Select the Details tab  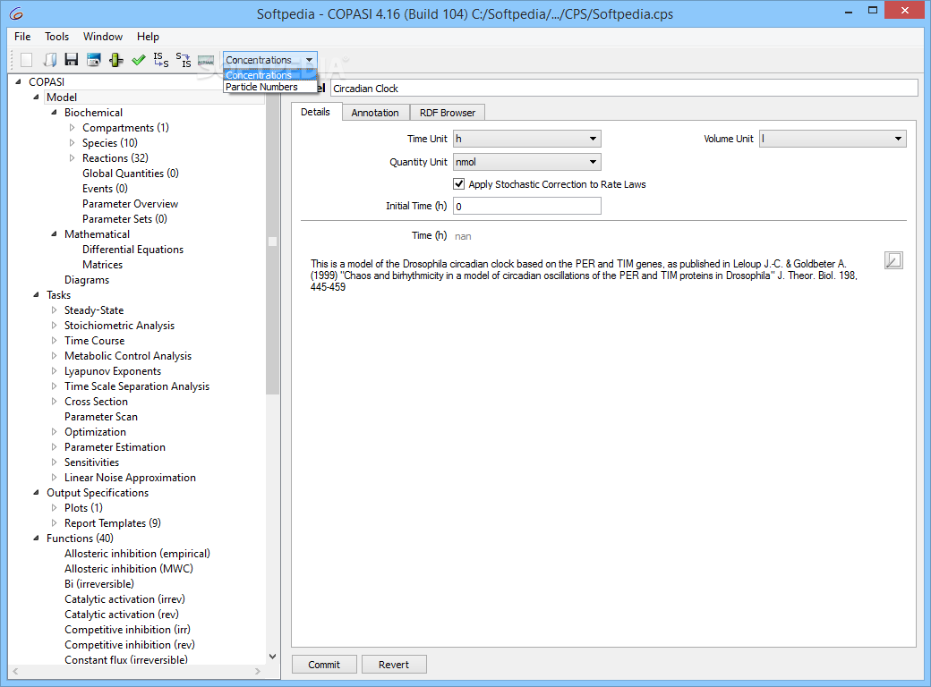click(315, 112)
